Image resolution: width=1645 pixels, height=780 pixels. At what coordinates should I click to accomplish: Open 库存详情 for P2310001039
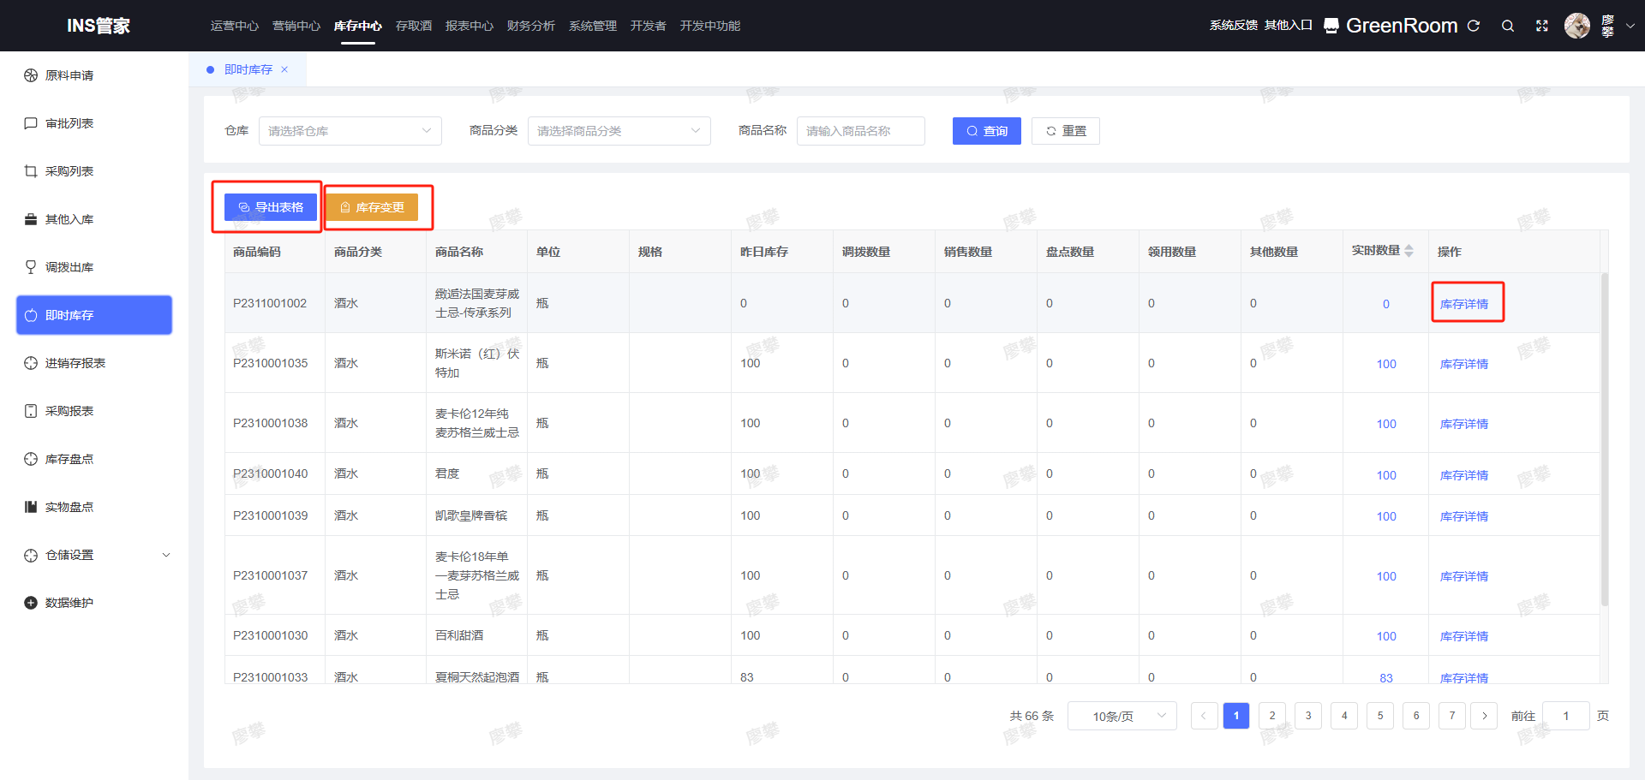click(1464, 516)
